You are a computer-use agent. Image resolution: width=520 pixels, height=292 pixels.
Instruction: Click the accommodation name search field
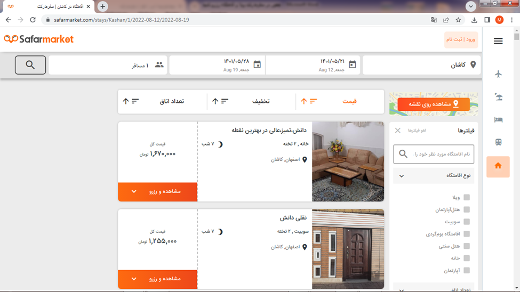(434, 154)
